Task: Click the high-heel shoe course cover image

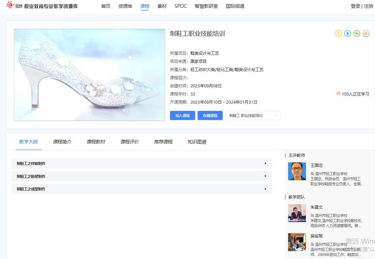Action: point(90,75)
